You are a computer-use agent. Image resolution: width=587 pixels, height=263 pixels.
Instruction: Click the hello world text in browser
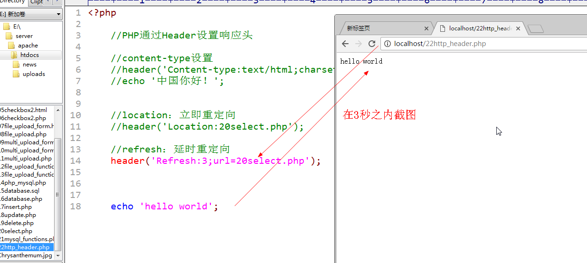click(361, 61)
